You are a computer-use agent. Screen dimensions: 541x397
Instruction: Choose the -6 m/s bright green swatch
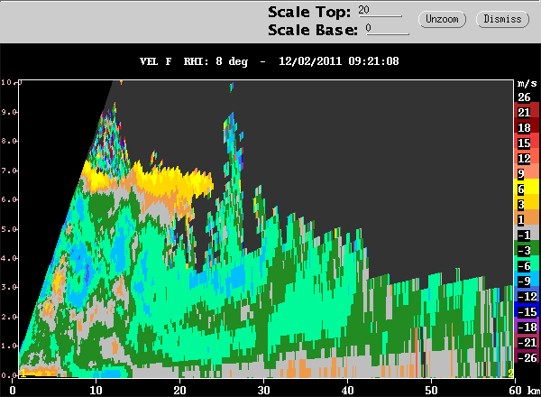click(x=527, y=265)
